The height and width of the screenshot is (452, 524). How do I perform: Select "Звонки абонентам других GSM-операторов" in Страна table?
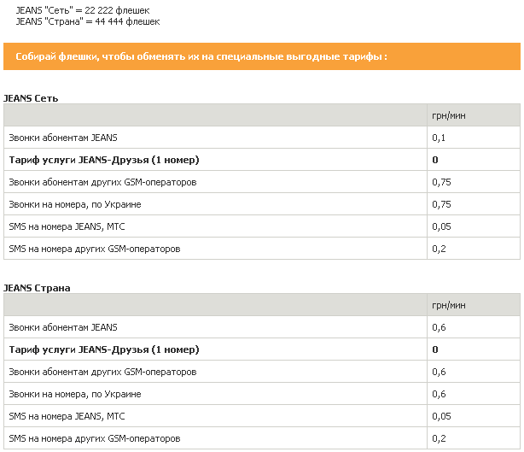point(102,372)
